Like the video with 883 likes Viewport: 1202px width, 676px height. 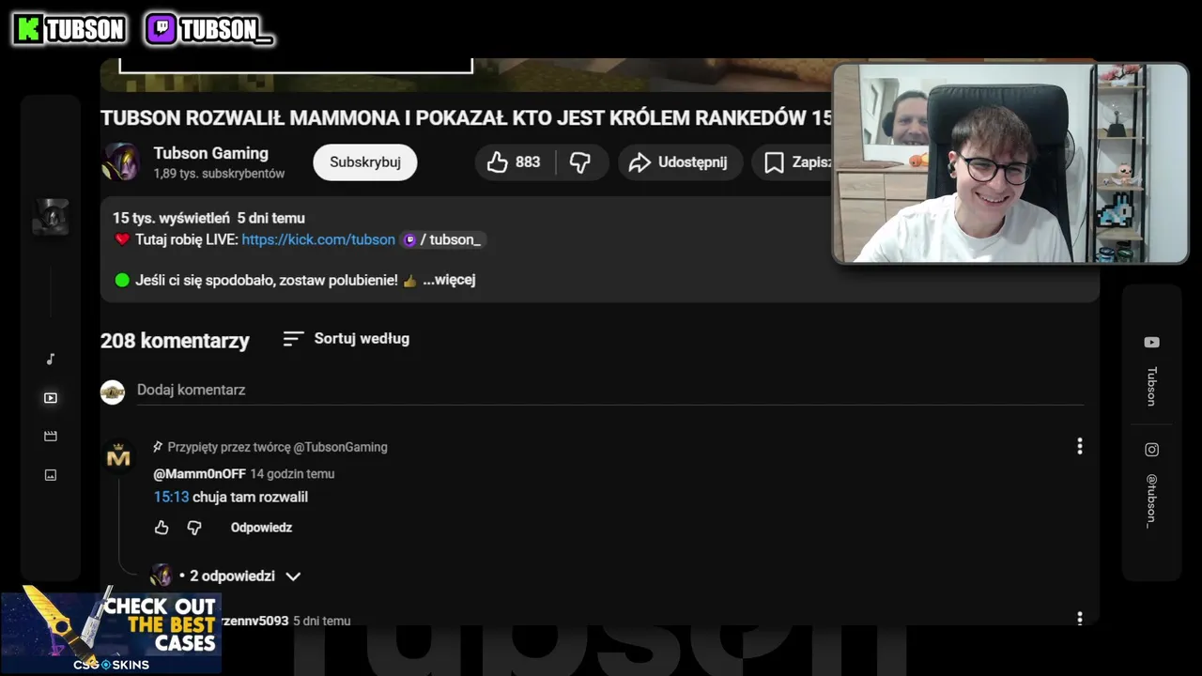coord(515,162)
